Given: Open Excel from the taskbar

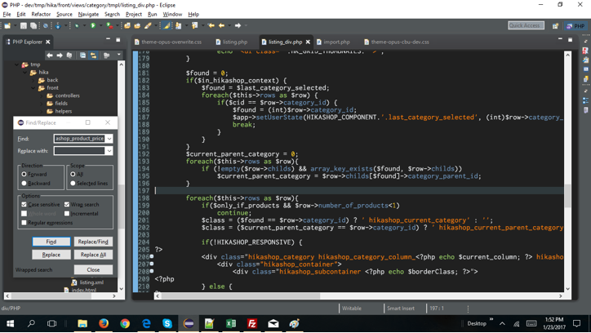Looking at the screenshot, I should click(231, 323).
